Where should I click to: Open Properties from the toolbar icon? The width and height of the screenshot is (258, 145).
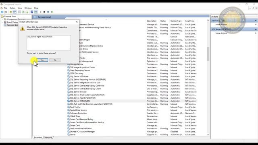[x=19, y=12]
